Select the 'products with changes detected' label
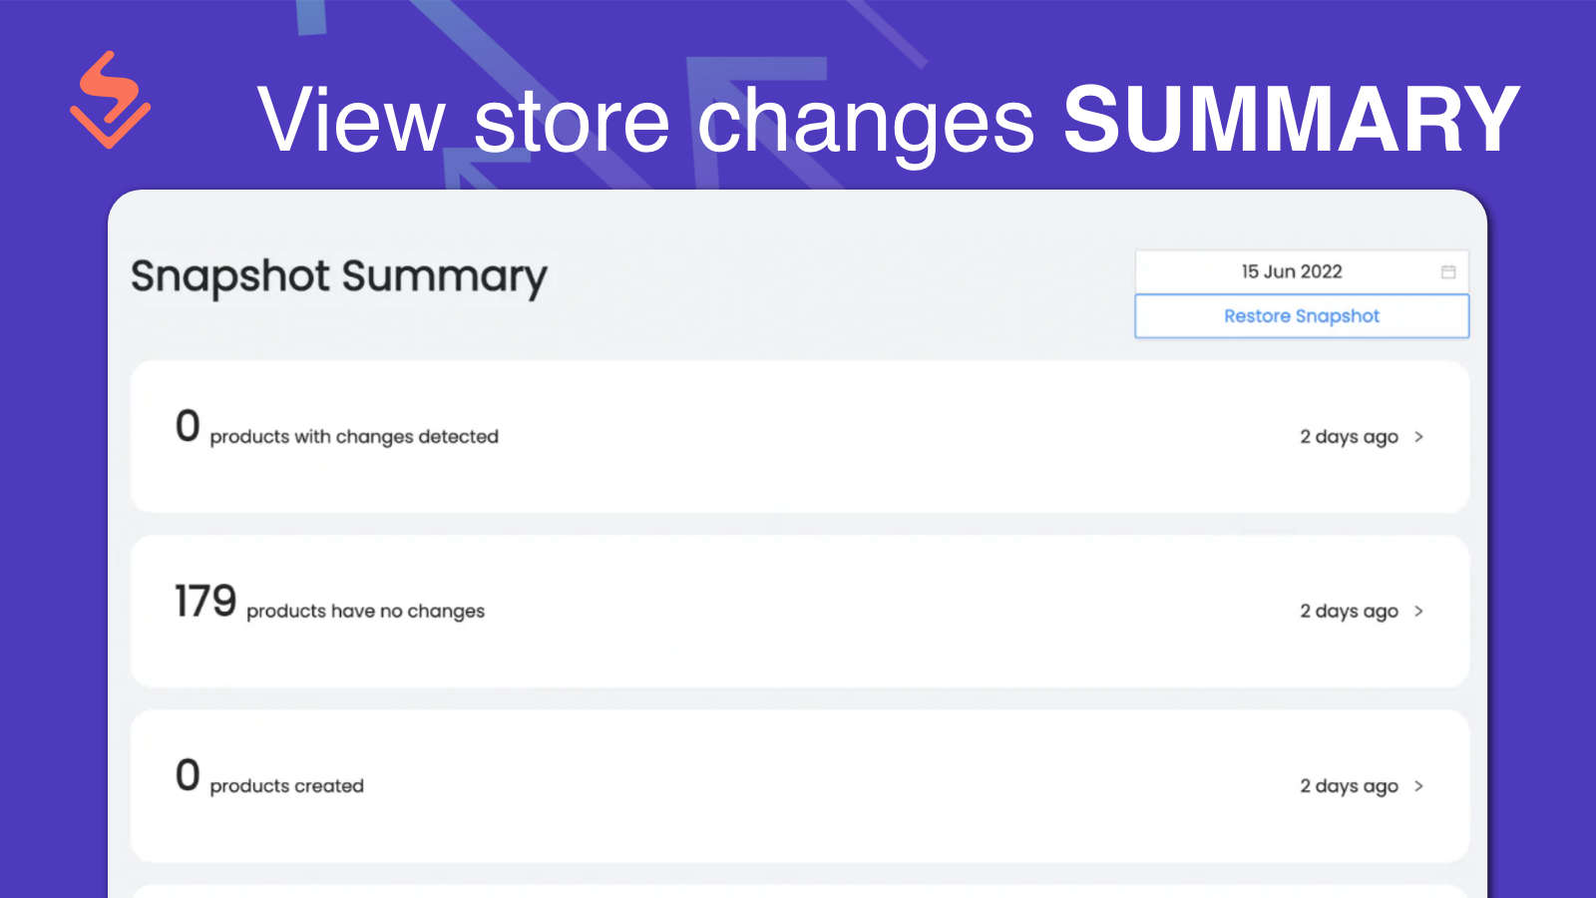This screenshot has height=898, width=1596. click(x=354, y=437)
